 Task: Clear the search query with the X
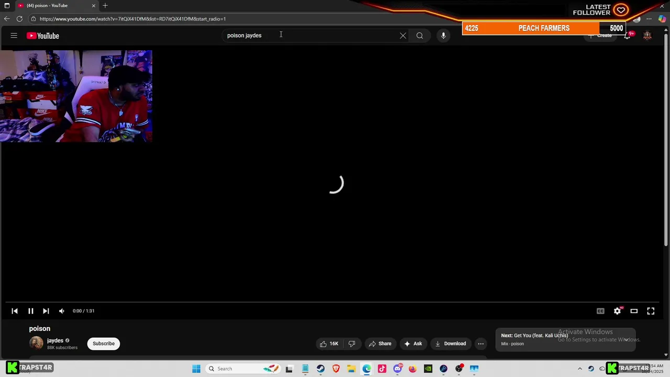coord(403,36)
